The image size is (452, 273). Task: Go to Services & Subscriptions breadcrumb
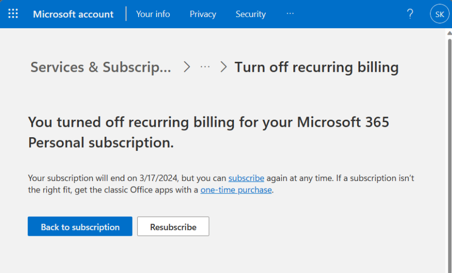point(101,67)
